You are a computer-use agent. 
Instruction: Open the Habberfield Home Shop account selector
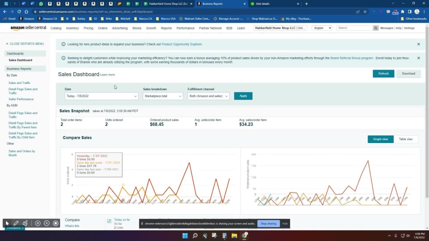pyautogui.click(x=280, y=28)
